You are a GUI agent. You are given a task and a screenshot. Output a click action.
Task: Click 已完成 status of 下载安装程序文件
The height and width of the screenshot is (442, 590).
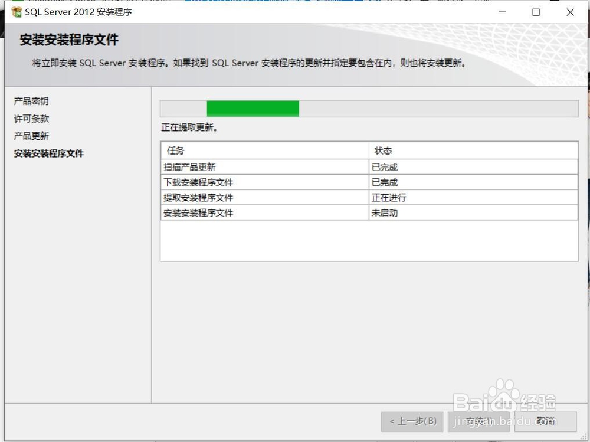pyautogui.click(x=473, y=182)
